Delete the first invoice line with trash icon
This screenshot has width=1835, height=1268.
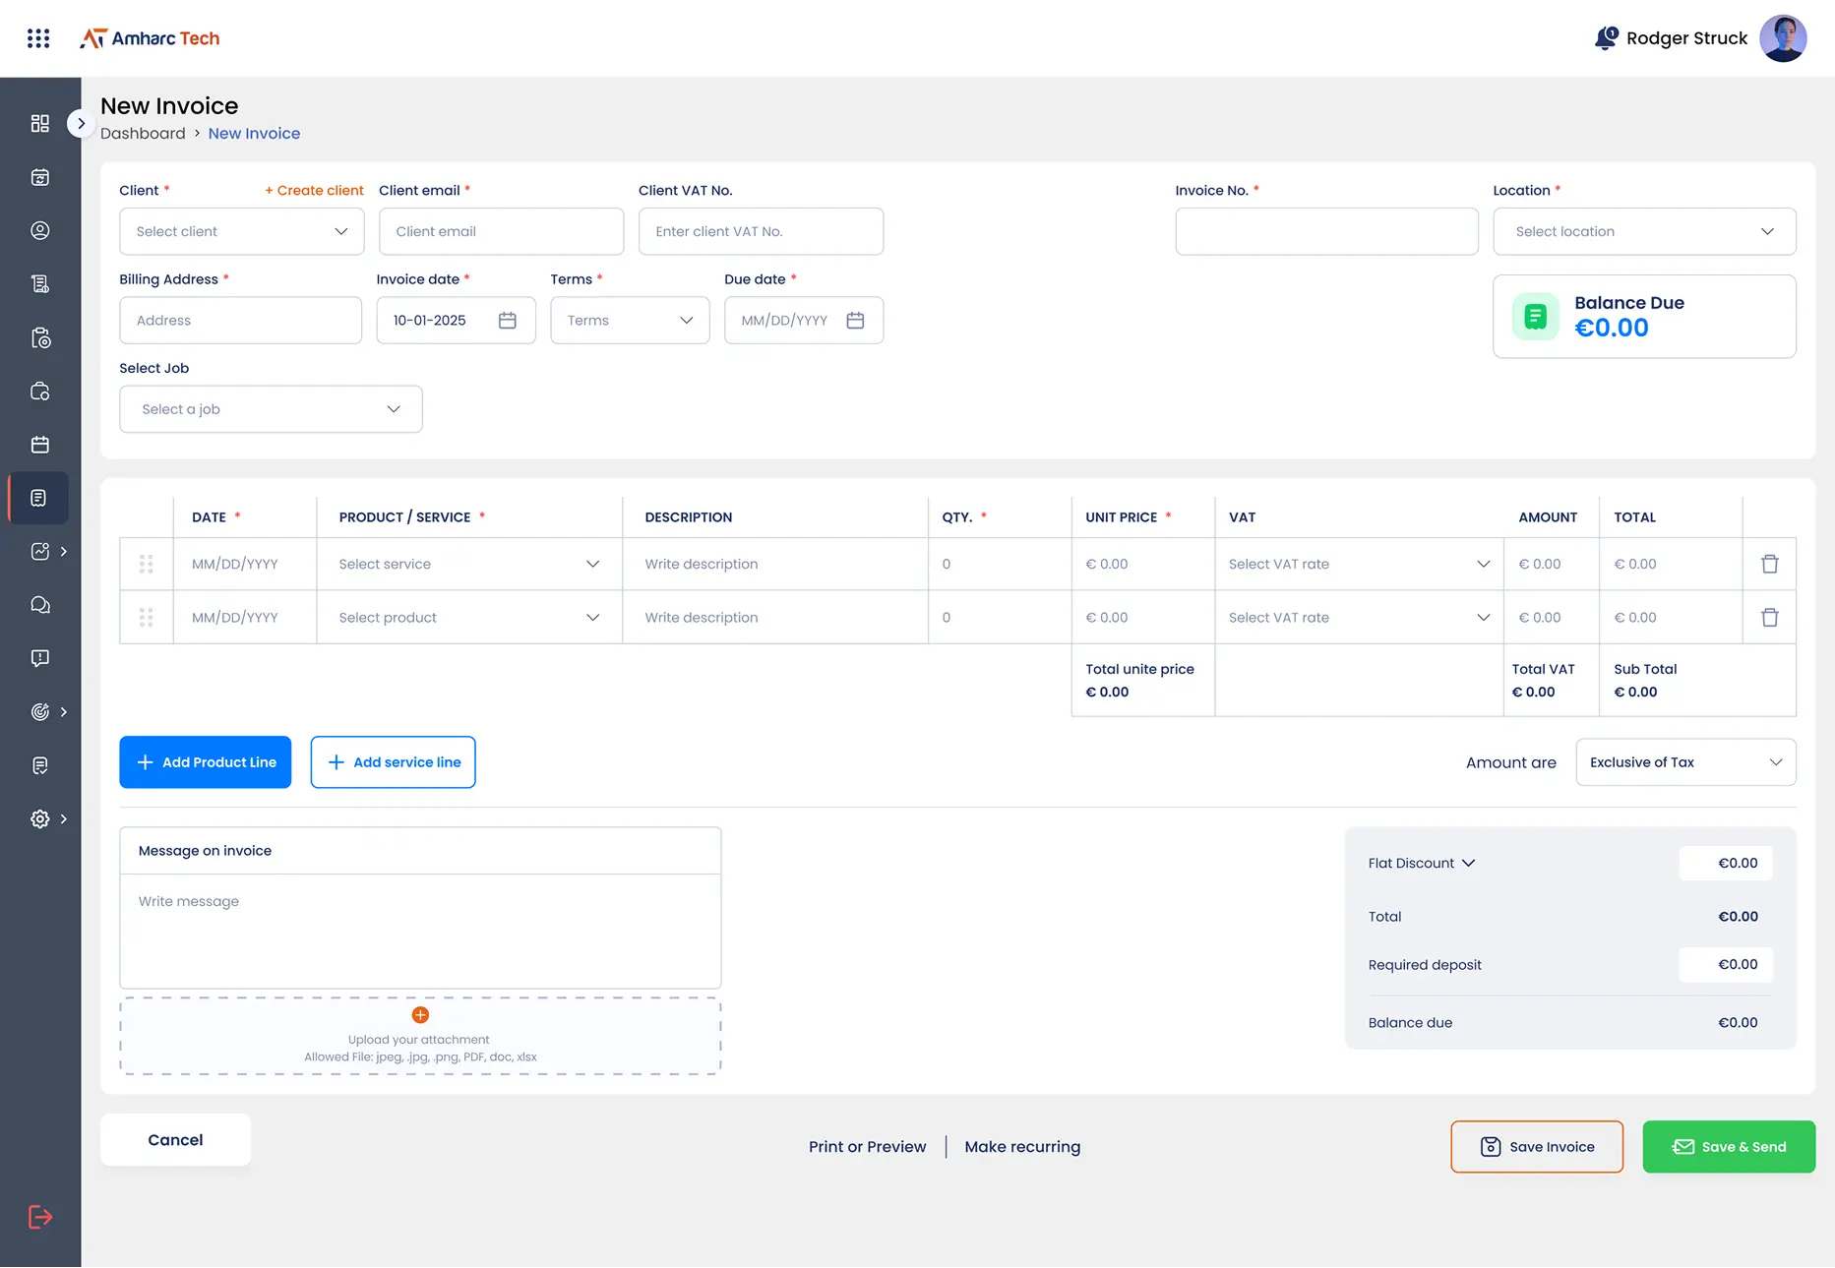(x=1769, y=564)
